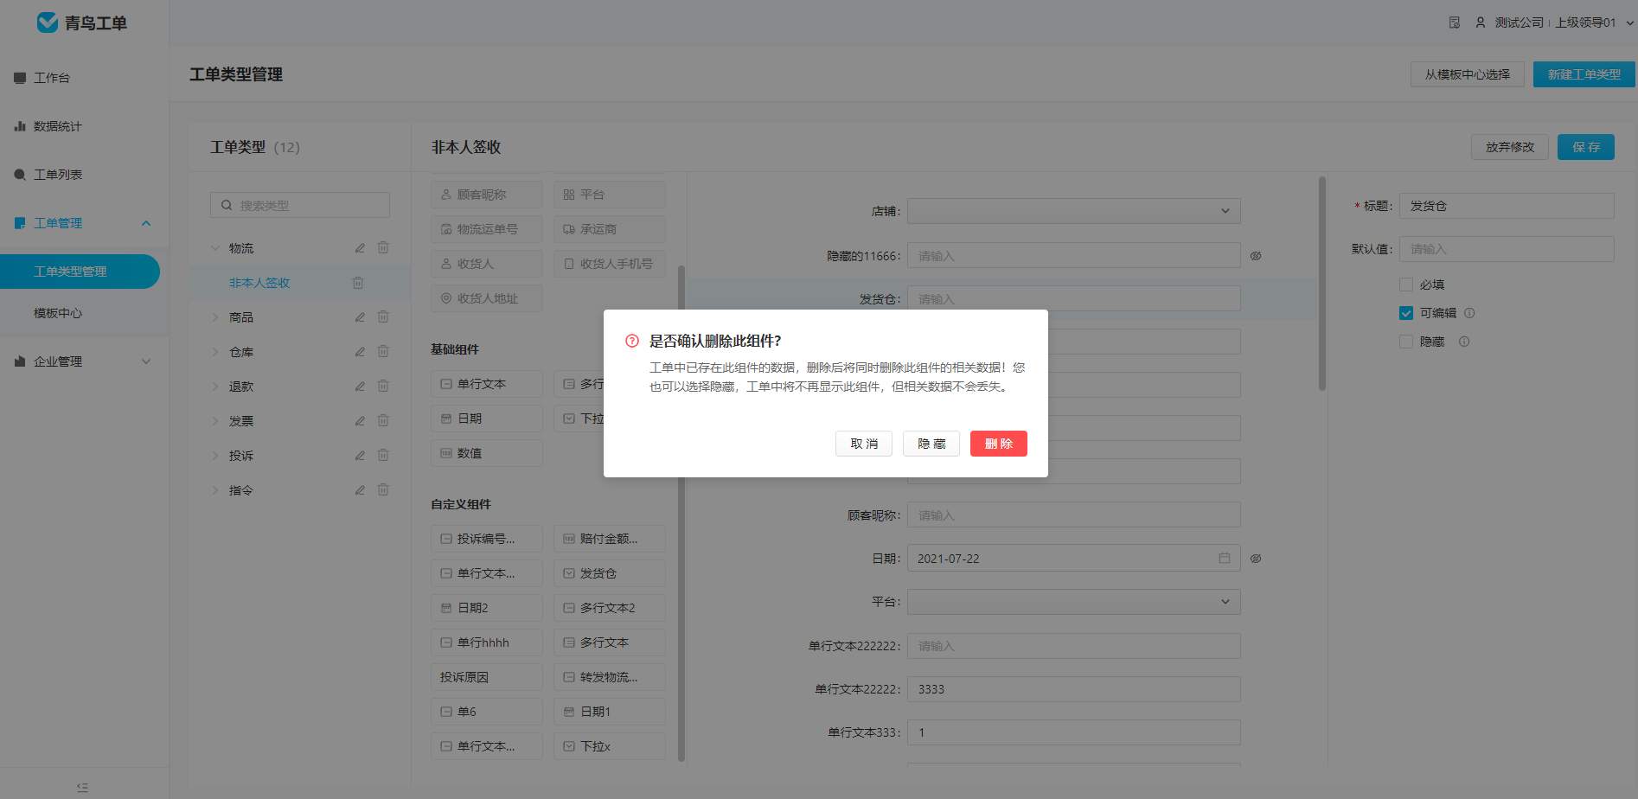This screenshot has height=799, width=1638.
Task: Click the document icon in top bar
Action: tap(1455, 22)
